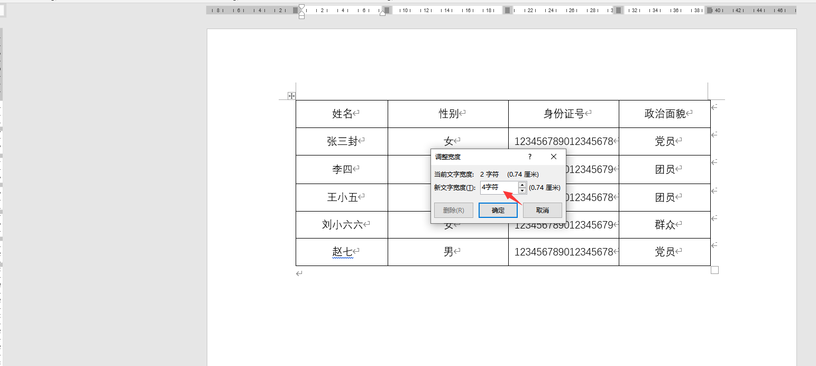The image size is (816, 366).
Task: Click the name cell 张三封
Action: [x=342, y=141]
